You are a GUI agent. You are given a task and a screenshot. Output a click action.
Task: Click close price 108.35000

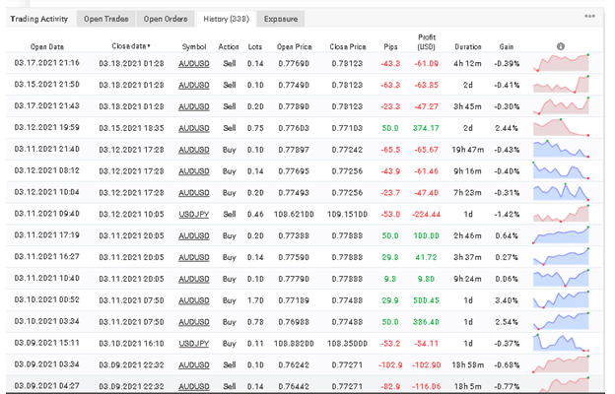tap(348, 344)
